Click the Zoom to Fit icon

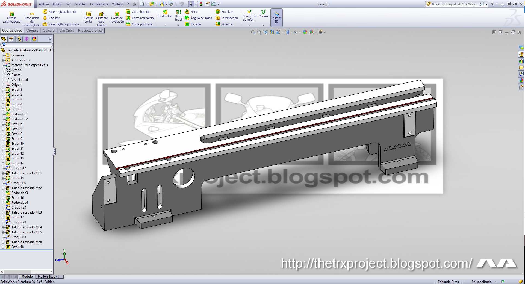[x=253, y=32]
